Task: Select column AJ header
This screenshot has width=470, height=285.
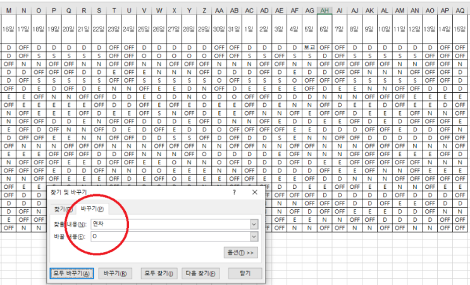Action: pos(355,11)
